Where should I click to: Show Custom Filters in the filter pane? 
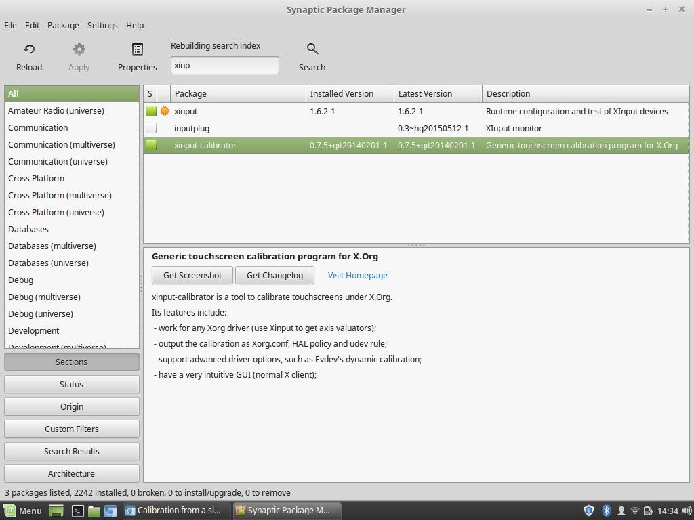click(72, 429)
